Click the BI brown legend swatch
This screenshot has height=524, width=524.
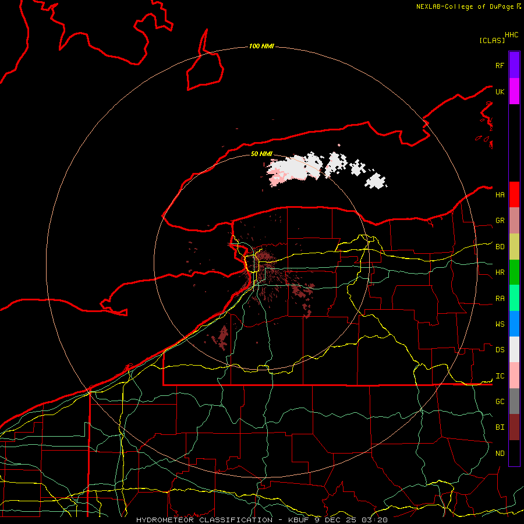514,427
